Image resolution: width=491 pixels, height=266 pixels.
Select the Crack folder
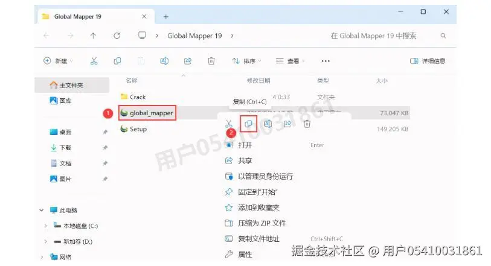(133, 97)
